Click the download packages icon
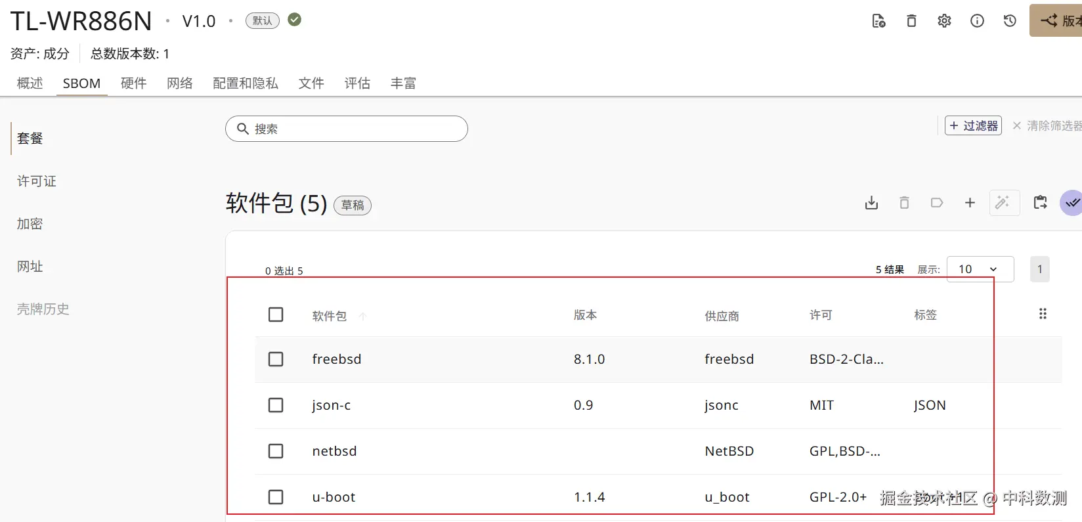Image resolution: width=1082 pixels, height=522 pixels. (871, 203)
